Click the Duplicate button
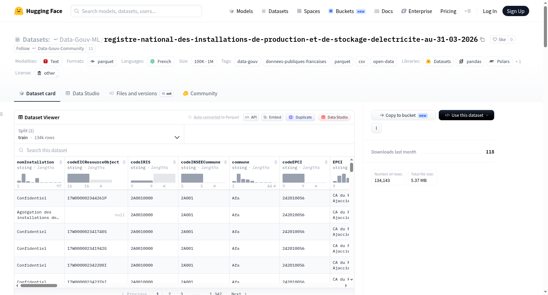The image size is (548, 295). click(x=300, y=117)
